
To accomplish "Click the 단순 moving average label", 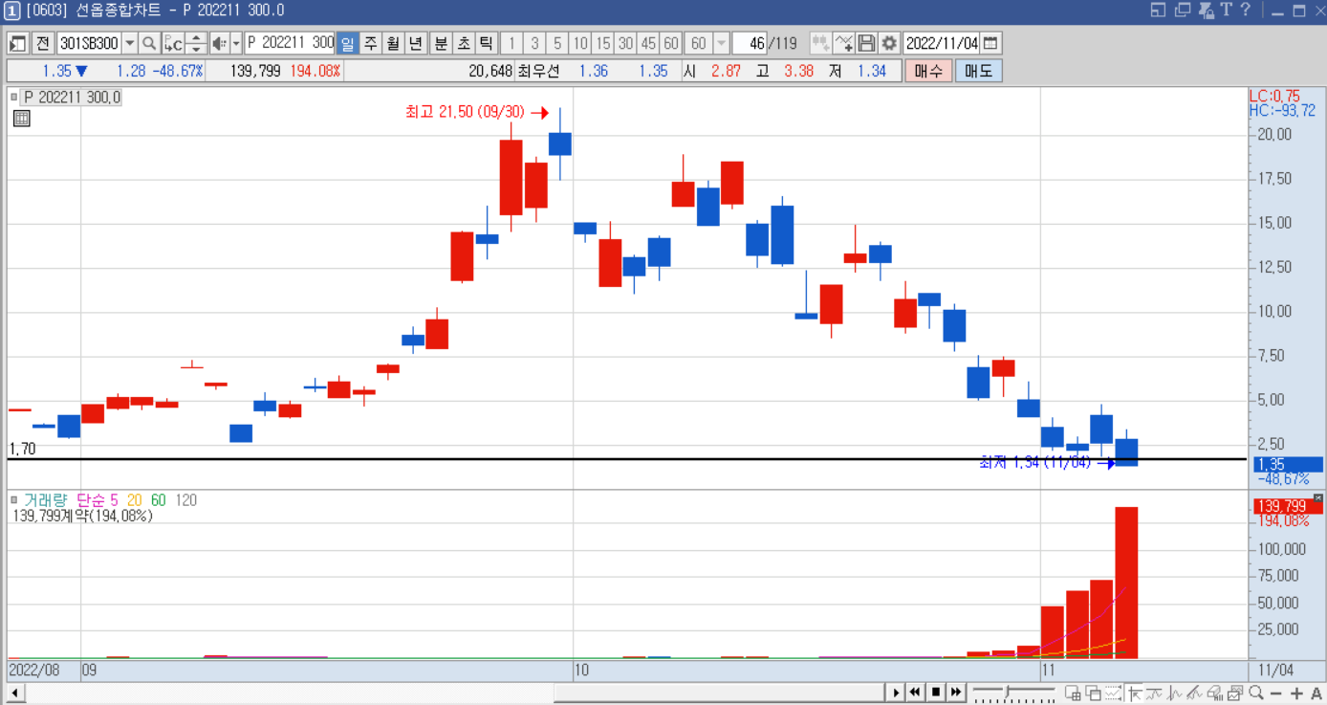I will pos(91,500).
